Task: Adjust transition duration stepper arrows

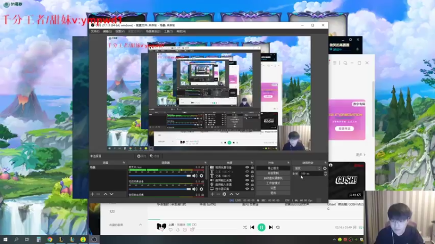Action: click(325, 174)
